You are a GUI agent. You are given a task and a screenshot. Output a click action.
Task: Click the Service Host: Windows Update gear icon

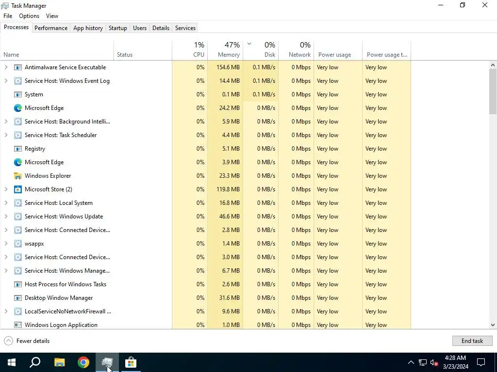[18, 217]
